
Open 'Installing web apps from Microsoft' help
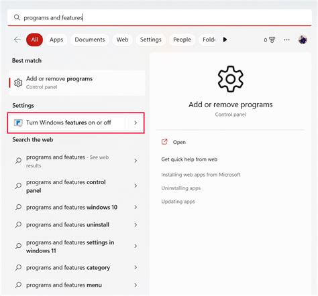[x=201, y=175]
